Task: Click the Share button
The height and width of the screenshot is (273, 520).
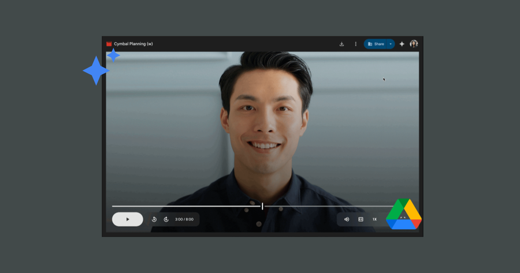Action: coord(376,44)
